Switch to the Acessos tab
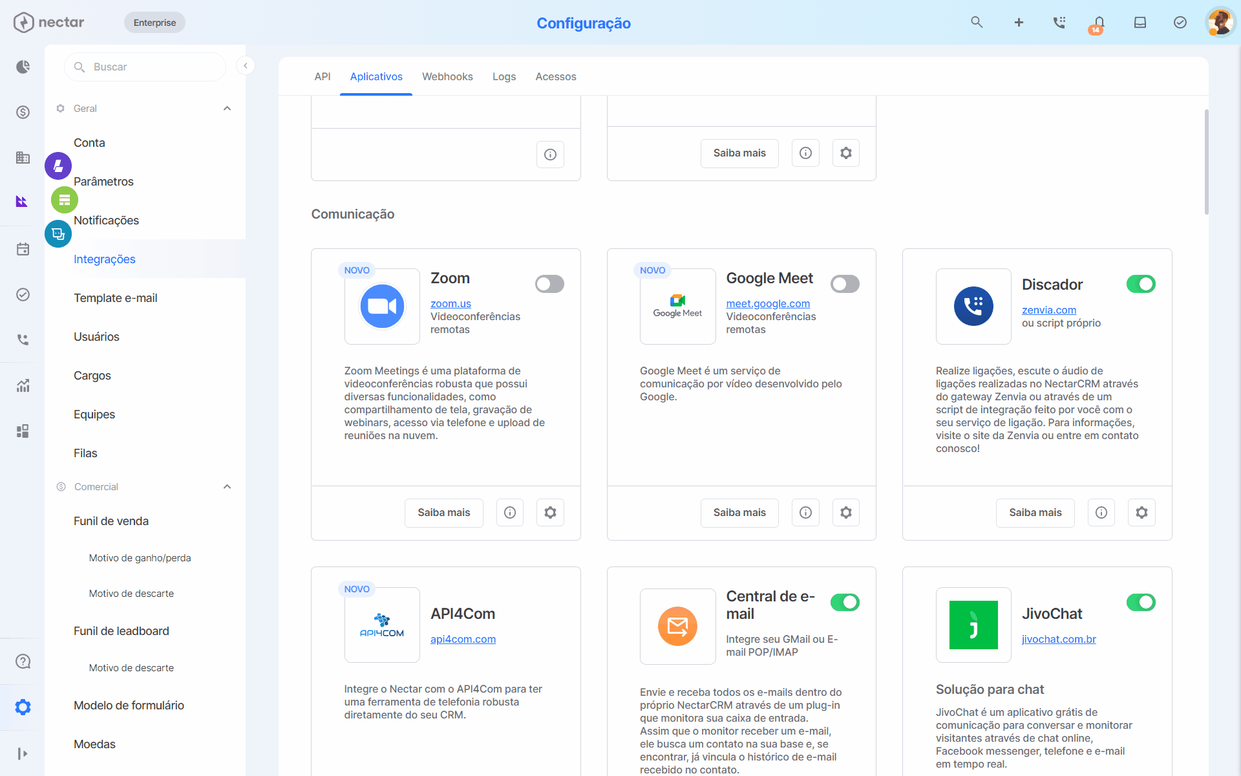1241x776 pixels. click(556, 76)
